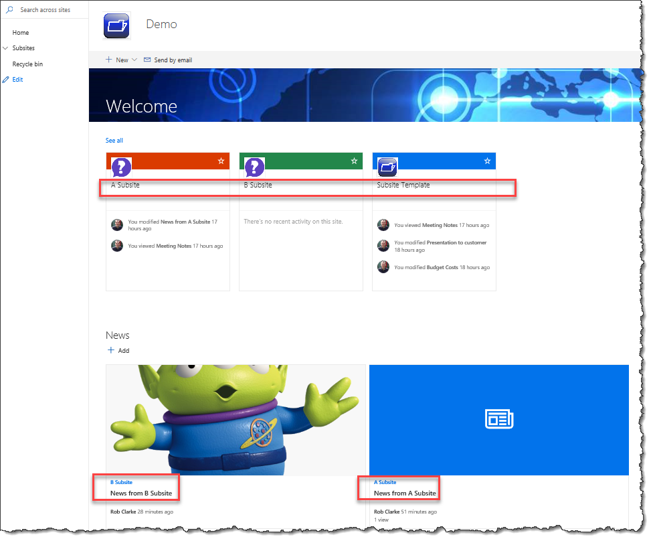This screenshot has width=651, height=539.
Task: Click 'Rob Clarke 28 minutes ago' author line
Action: point(142,512)
